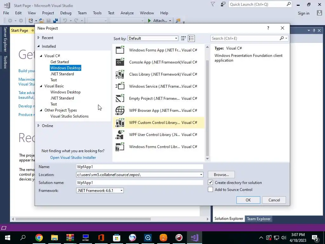The width and height of the screenshot is (325, 244).
Task: Click the Open File toolbar icon
Action: coord(42,21)
